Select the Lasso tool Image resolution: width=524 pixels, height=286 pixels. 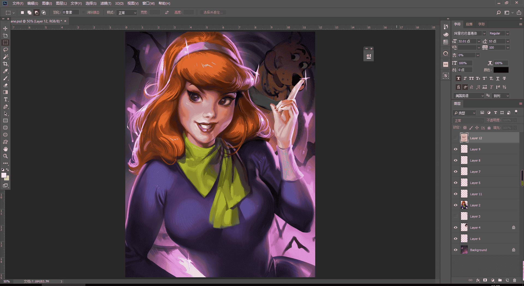click(5, 50)
